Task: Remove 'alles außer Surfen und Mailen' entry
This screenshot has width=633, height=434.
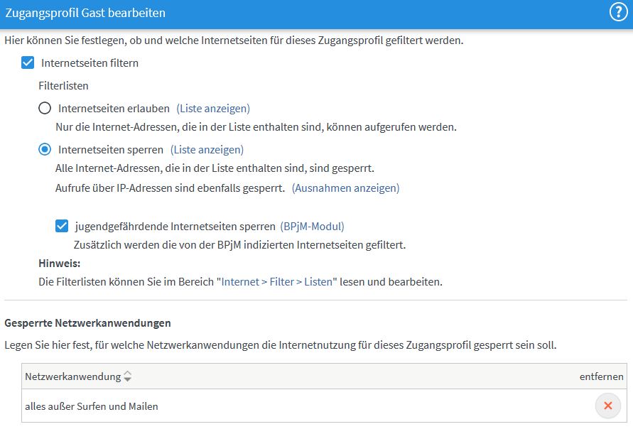Action: click(x=607, y=406)
